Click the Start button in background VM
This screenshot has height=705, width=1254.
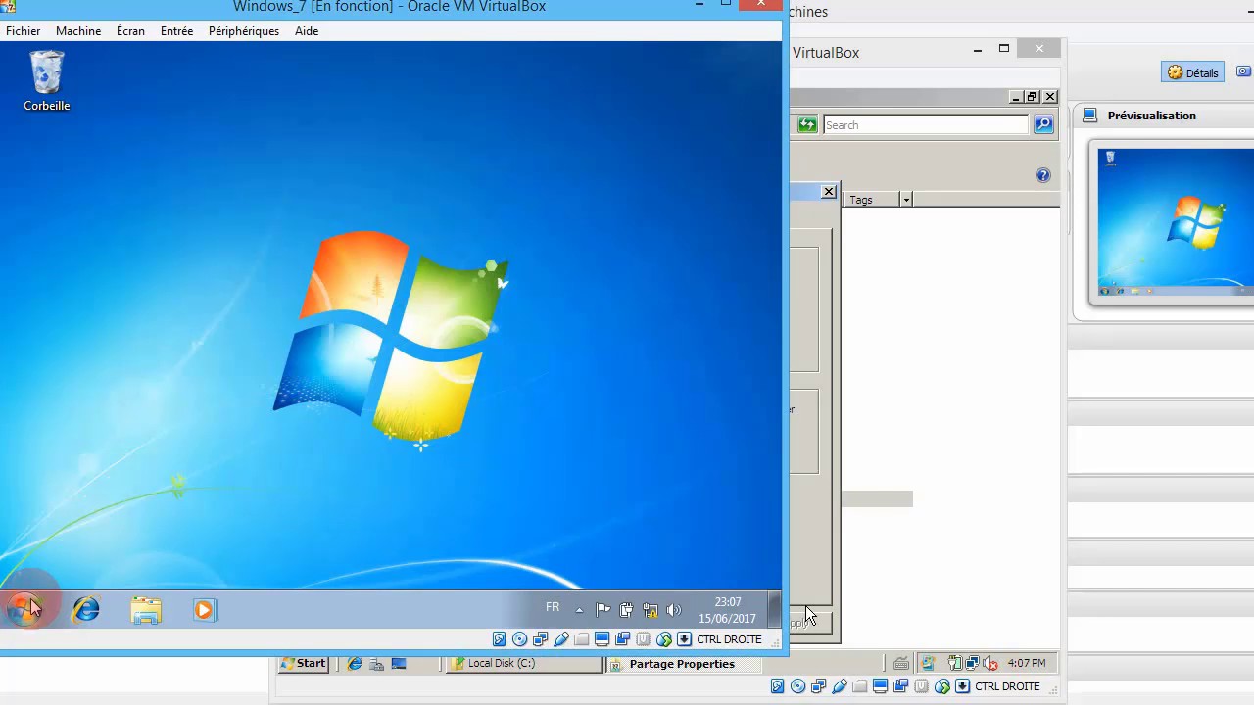coord(303,664)
